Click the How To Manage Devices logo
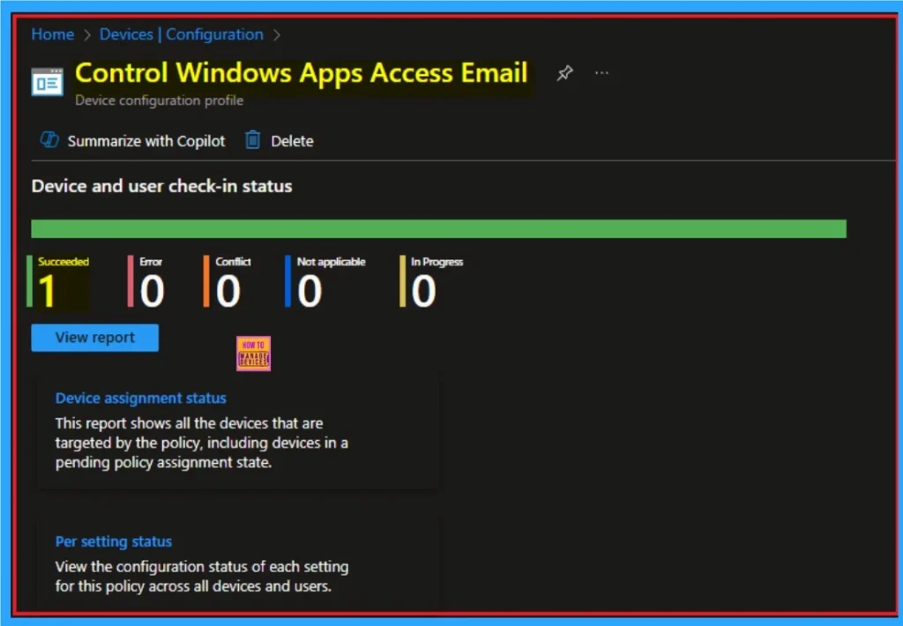The image size is (903, 626). click(x=254, y=354)
